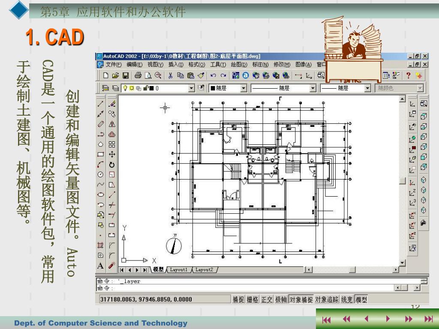The height and width of the screenshot is (329, 439).
Task: Select the Move modify tool
Action: point(112,154)
